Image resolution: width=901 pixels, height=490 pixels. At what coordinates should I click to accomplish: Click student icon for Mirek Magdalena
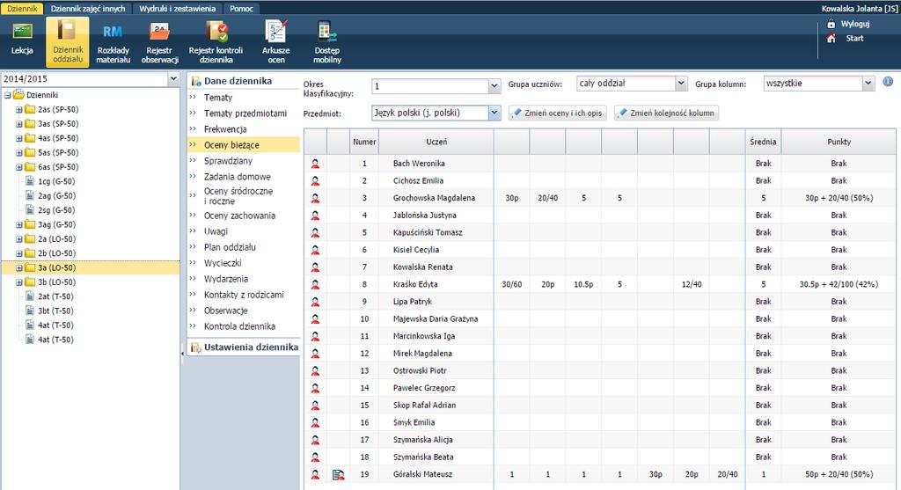pos(315,354)
